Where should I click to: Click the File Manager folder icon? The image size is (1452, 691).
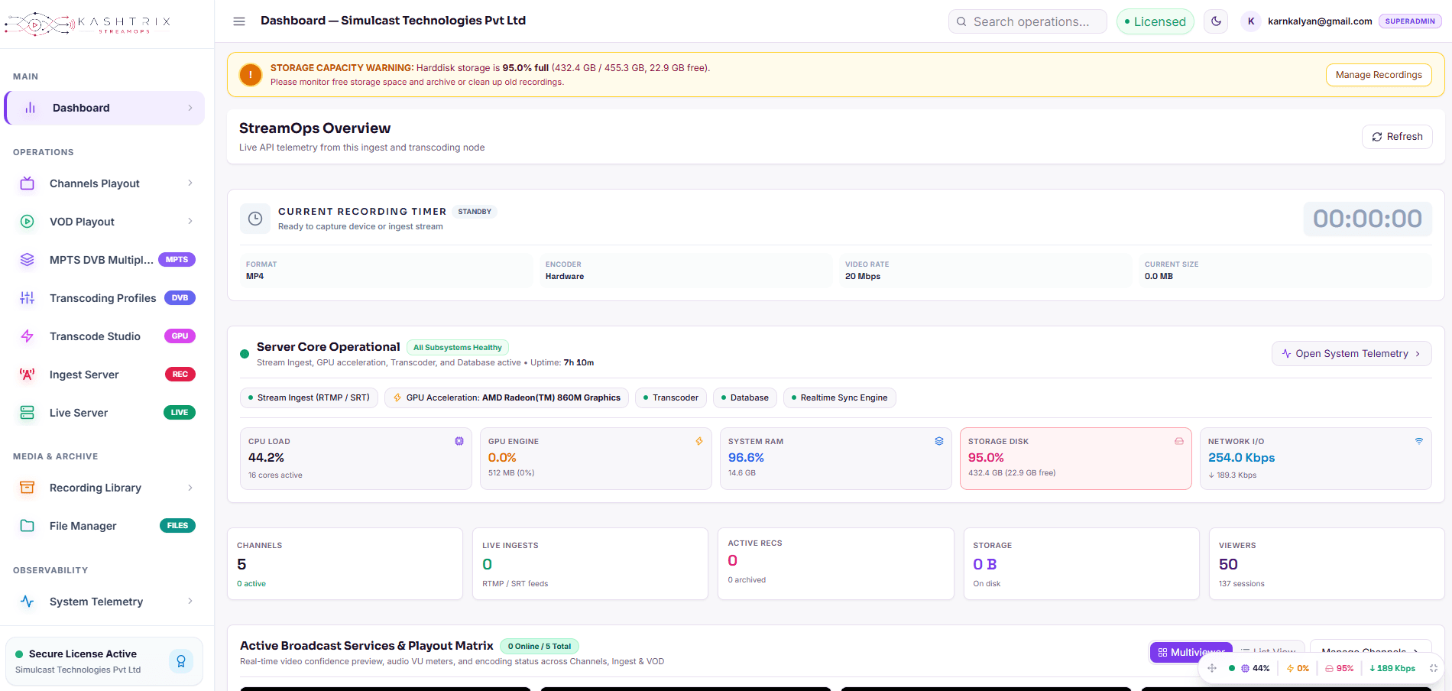28,526
